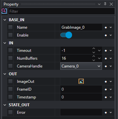The image size is (118, 119).
Task: Click the dot icon beside Name
Action: tap(106, 28)
